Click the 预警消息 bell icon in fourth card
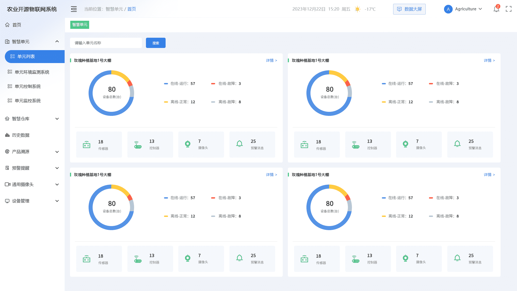Screen dimensions: 517x291 coord(457,258)
